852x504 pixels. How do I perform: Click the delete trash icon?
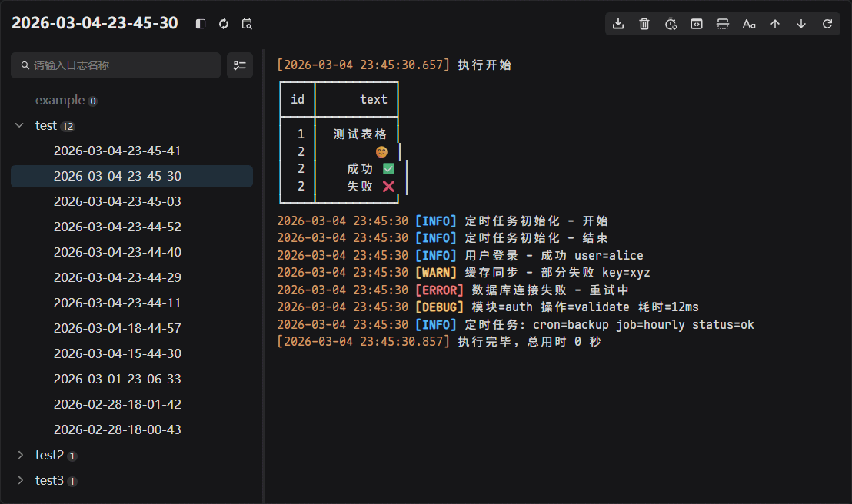click(644, 24)
